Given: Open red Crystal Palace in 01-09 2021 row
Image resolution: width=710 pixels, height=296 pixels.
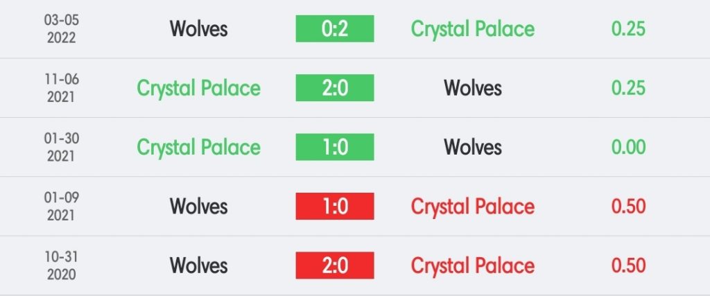Looking at the screenshot, I should [x=473, y=207].
